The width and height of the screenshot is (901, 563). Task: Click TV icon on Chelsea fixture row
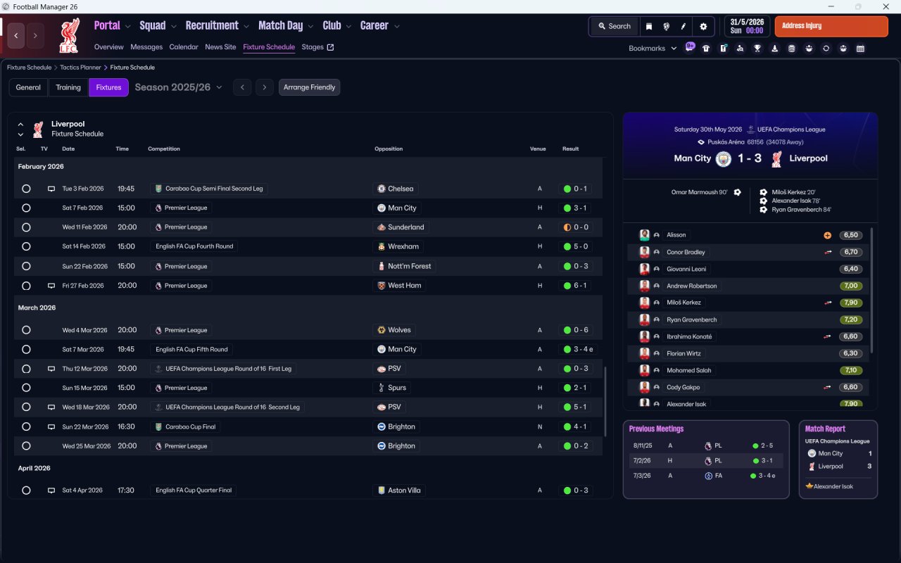51,189
